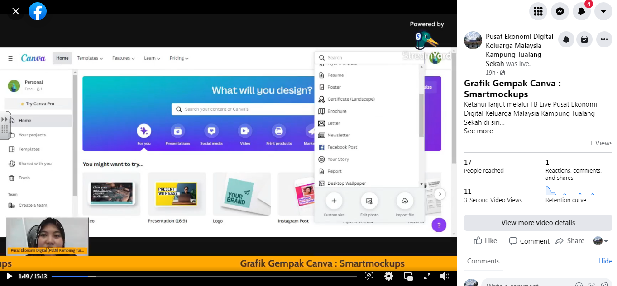617x286 pixels.
Task: Open the notifications bell with badge
Action: [x=582, y=11]
